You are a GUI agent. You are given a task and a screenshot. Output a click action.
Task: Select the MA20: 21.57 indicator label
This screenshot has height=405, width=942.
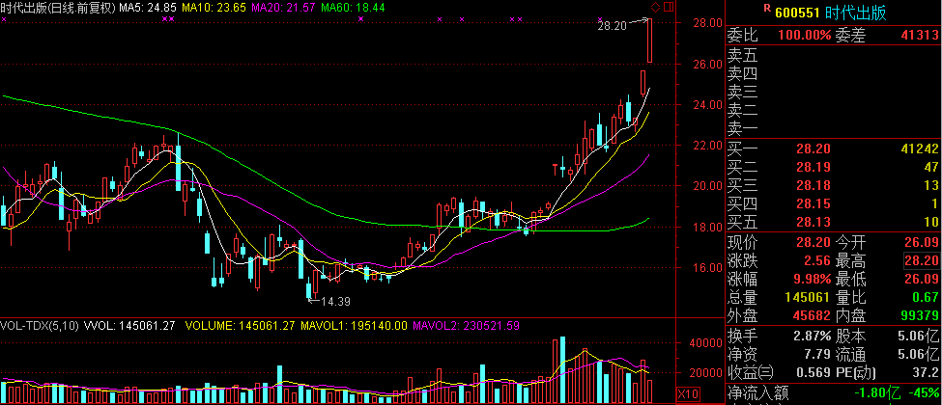(282, 9)
